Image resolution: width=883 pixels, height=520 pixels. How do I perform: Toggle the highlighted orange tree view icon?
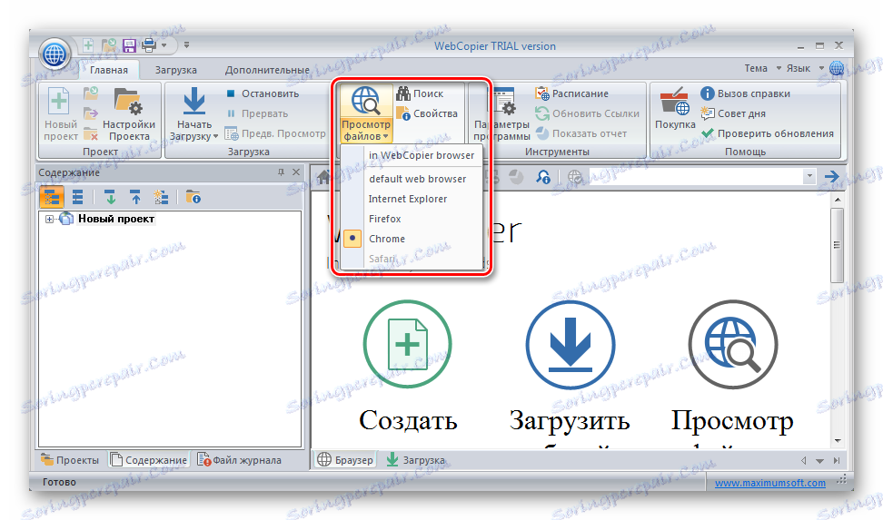click(x=52, y=198)
